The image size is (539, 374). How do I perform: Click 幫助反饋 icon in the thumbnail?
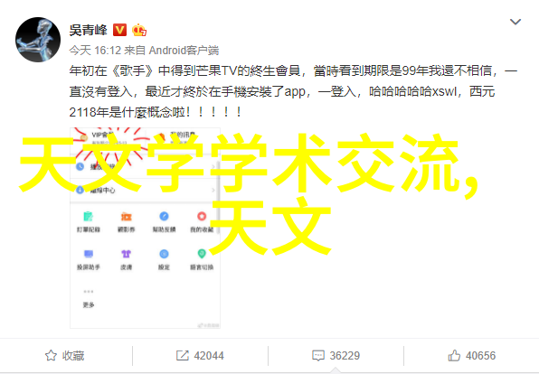click(164, 217)
